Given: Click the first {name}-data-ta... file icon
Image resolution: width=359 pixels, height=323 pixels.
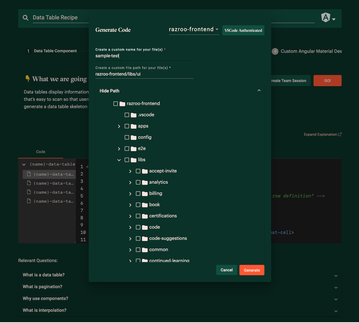Looking at the screenshot, I should click(29, 174).
